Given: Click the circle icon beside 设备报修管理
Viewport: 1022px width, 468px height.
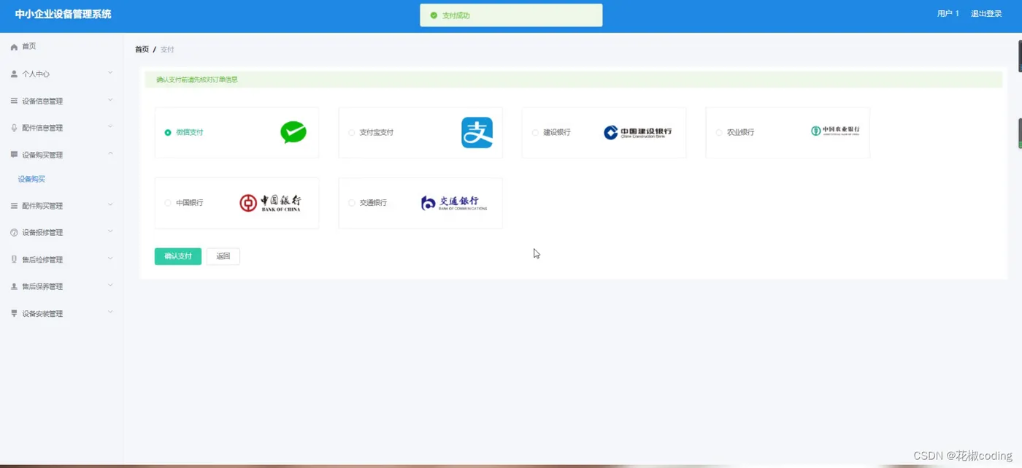Looking at the screenshot, I should 14,233.
